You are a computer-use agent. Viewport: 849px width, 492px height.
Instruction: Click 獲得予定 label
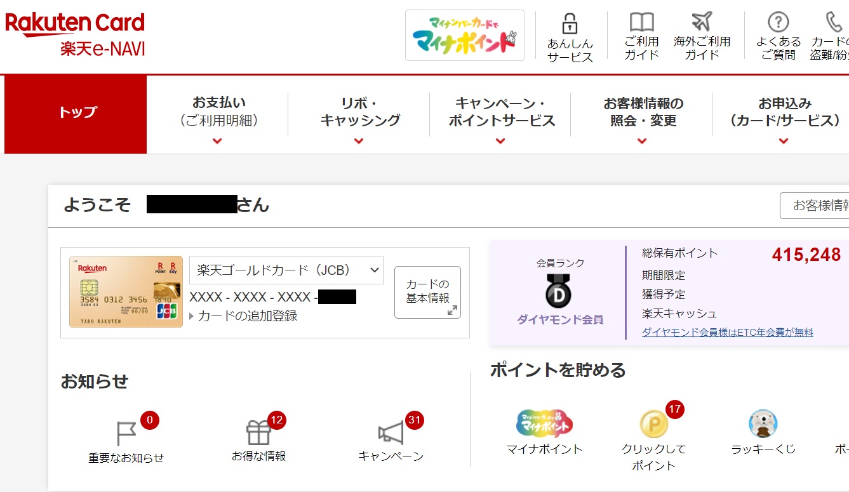(664, 295)
